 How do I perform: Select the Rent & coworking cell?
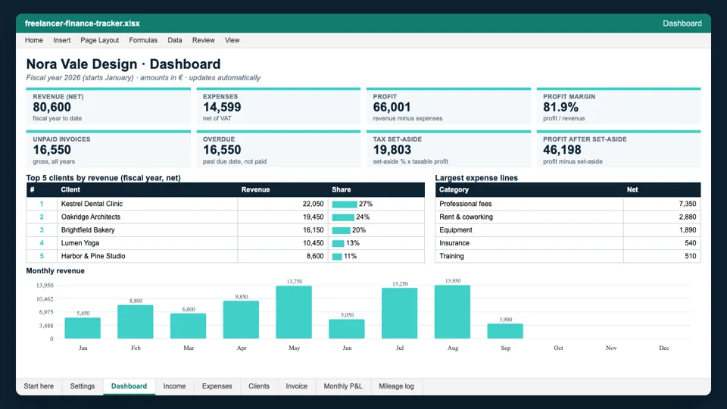529,217
